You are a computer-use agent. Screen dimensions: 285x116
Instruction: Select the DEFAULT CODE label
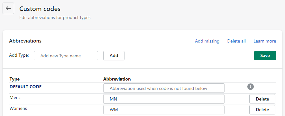coord(25,87)
